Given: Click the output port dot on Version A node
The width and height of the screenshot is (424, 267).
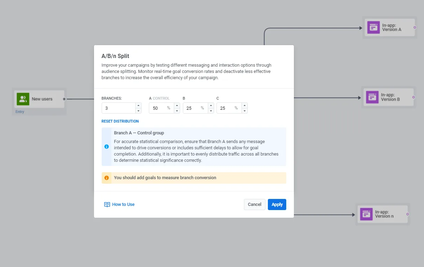Looking at the screenshot, I should point(415,27).
